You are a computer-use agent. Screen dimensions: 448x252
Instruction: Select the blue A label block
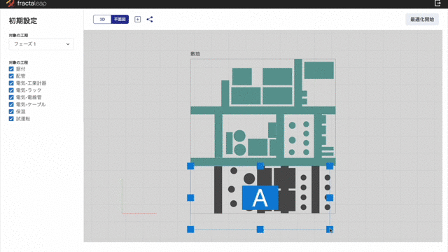click(x=260, y=197)
